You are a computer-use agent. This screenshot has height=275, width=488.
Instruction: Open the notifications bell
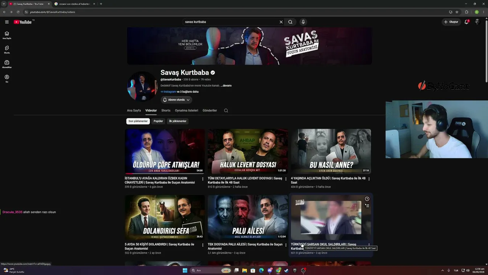click(466, 22)
